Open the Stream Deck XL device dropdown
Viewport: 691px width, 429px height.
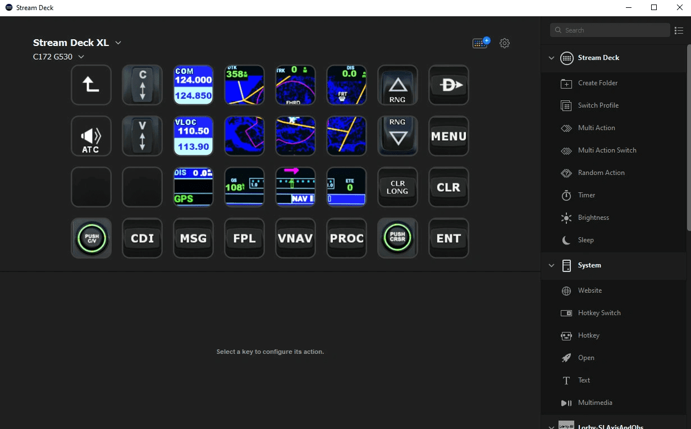point(118,43)
